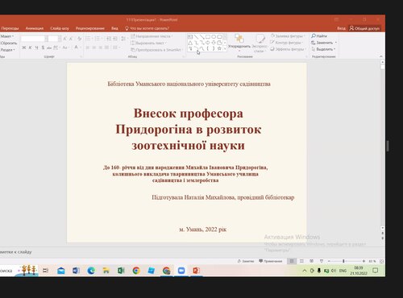Viewport: 403px width, 298px height.
Task: Expand Раздел section dropdown
Action: [7, 50]
